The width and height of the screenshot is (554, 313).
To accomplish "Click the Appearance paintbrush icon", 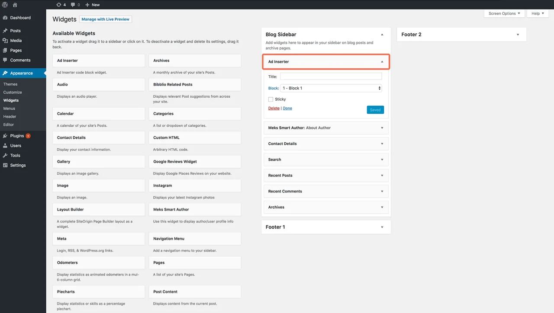I will click(x=5, y=73).
